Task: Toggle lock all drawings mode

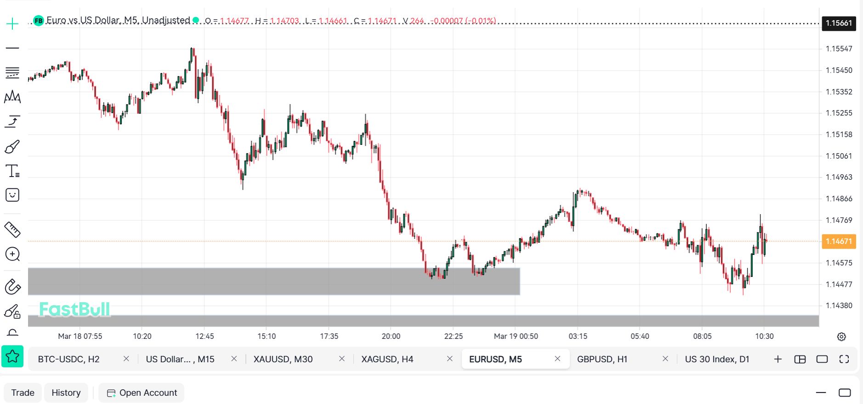Action: point(12,312)
